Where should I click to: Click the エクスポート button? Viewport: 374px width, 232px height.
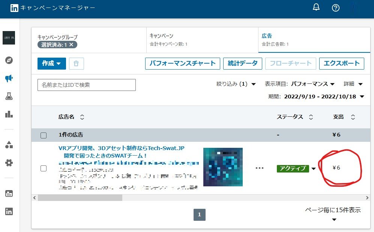coord(341,64)
